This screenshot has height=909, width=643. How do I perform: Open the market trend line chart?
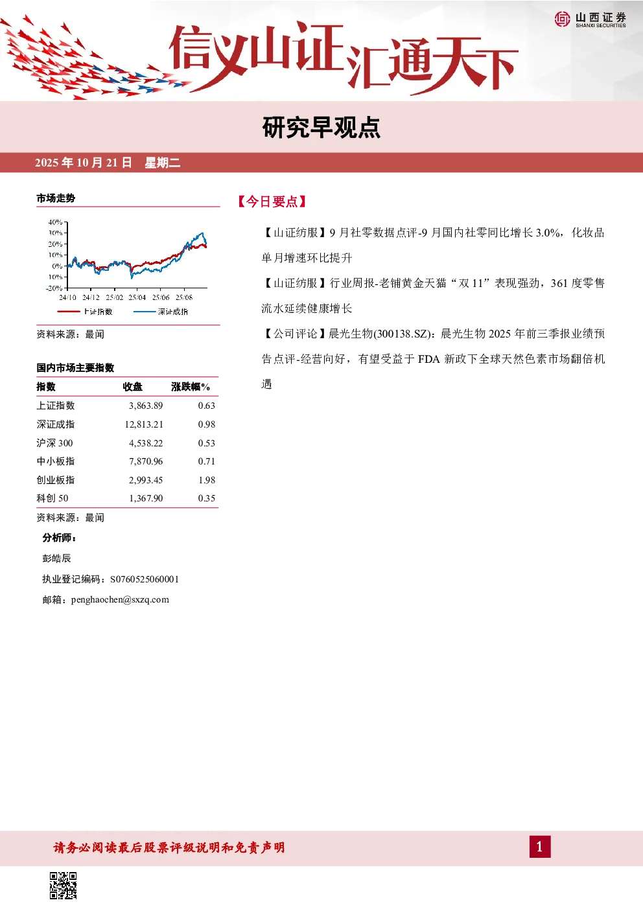click(128, 267)
